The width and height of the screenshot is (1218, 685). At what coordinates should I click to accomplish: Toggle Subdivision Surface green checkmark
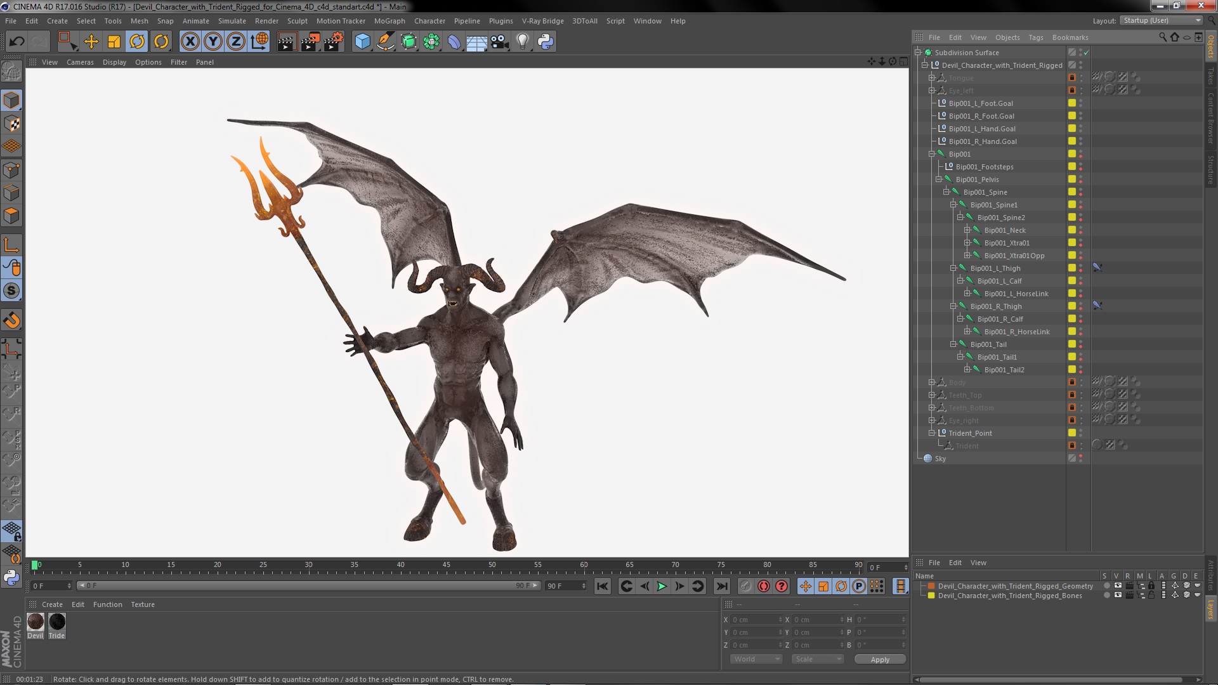click(1086, 53)
